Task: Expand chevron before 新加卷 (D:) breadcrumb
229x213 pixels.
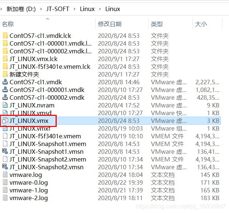Action: click(1, 9)
